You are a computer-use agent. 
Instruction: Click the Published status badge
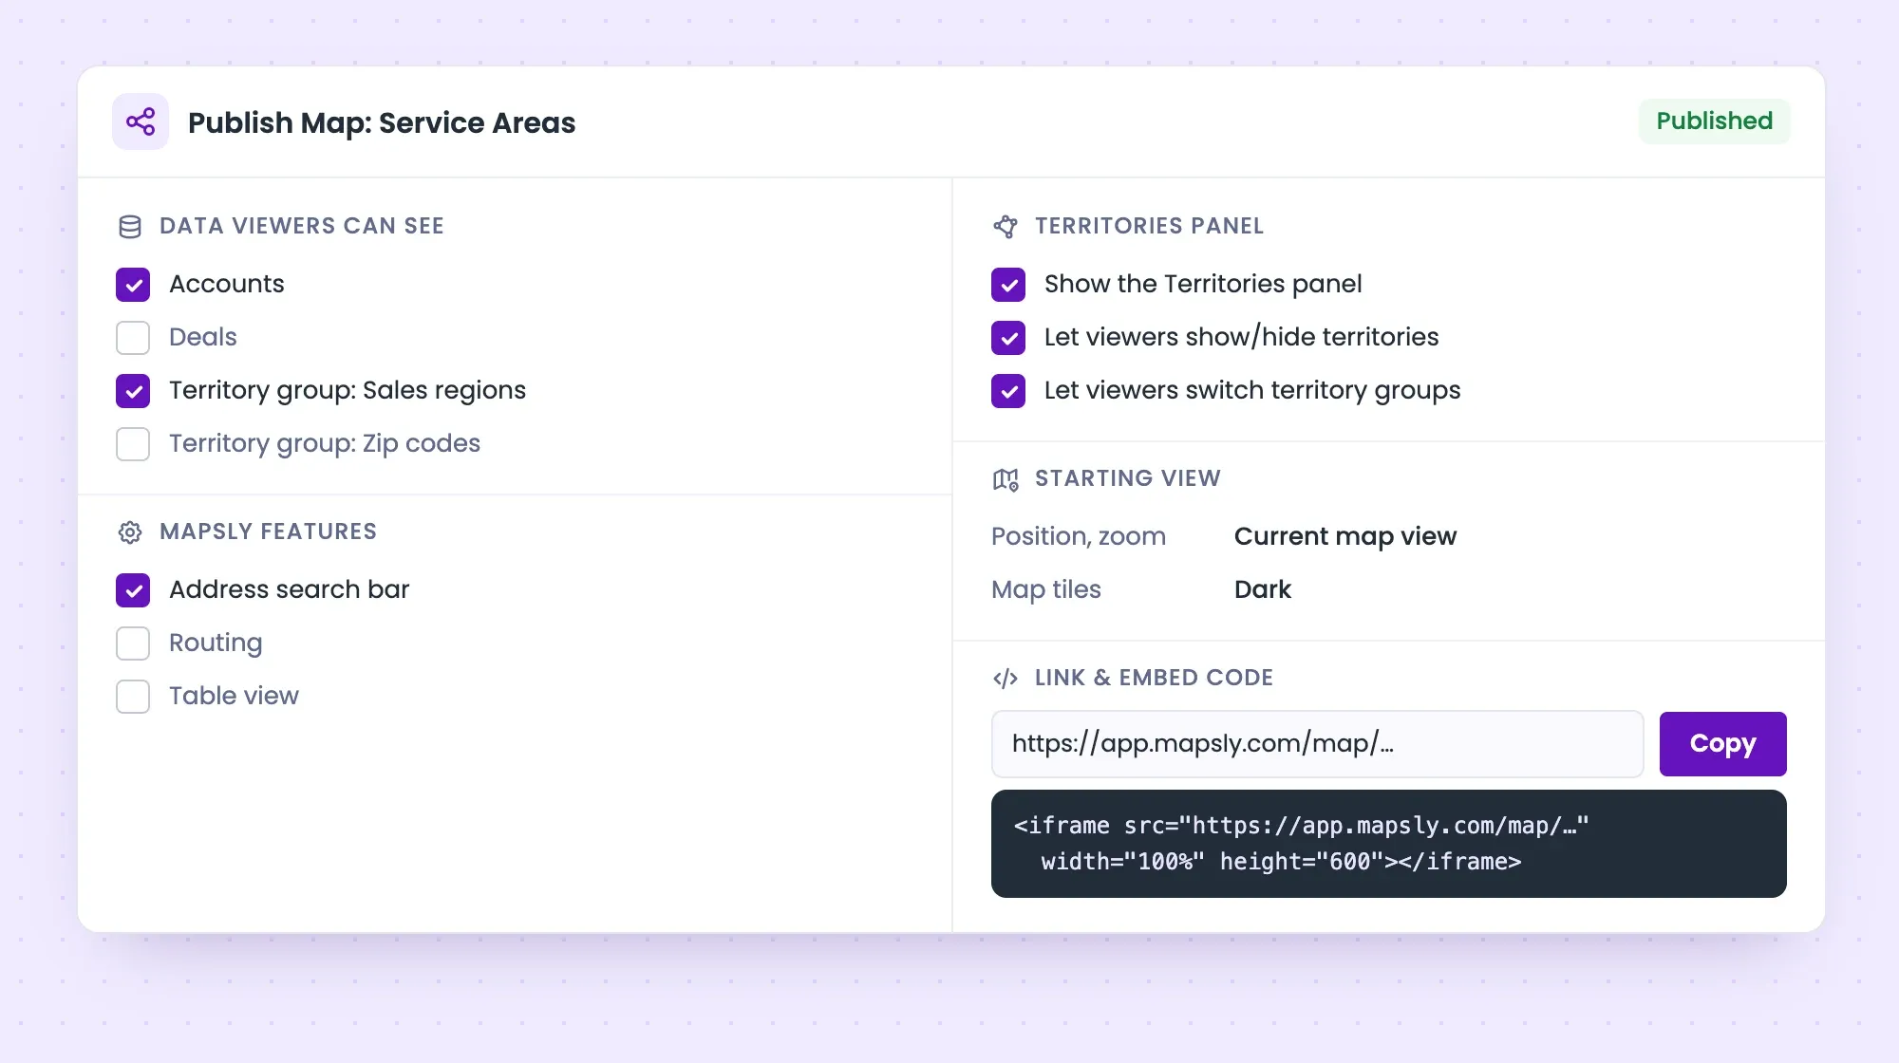point(1714,121)
